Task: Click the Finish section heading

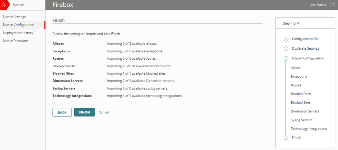Action: tap(59, 21)
